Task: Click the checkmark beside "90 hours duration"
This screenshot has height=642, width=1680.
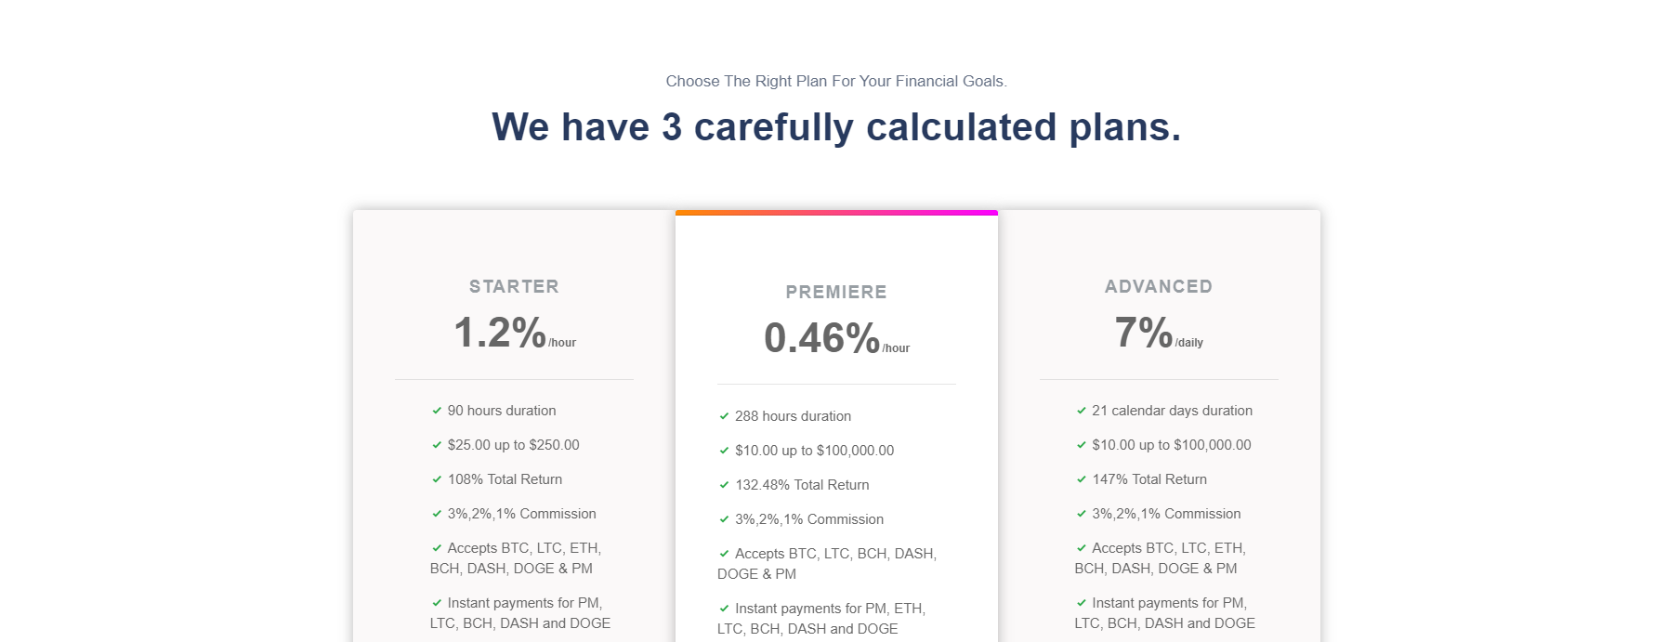Action: [437, 411]
